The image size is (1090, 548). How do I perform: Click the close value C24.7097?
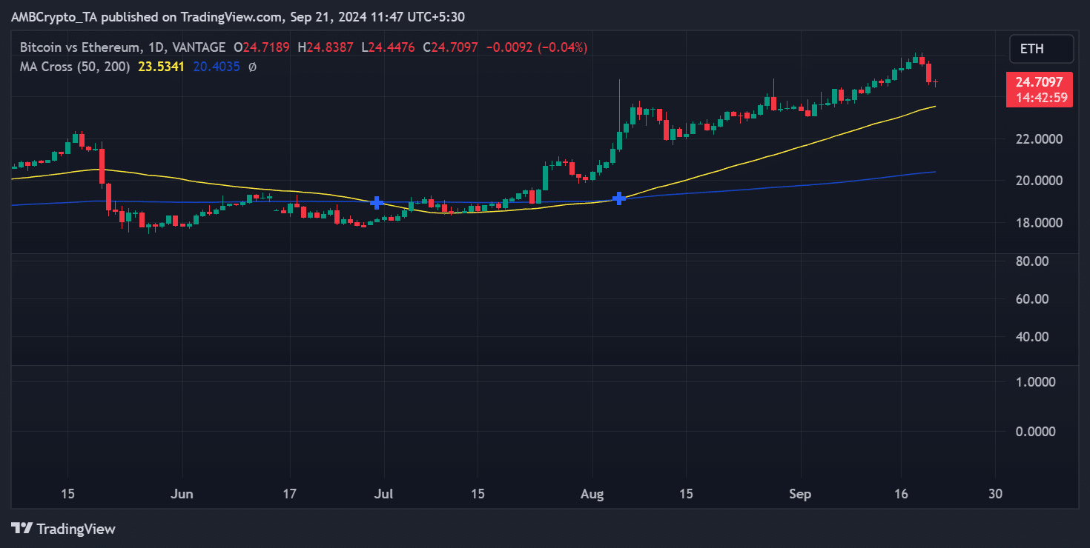point(450,47)
